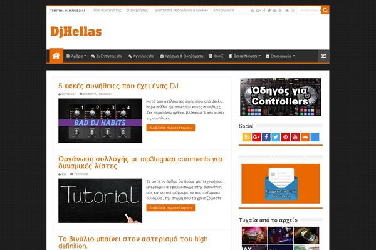Click first thumbnail in Τυχαία από το αρχείο
This screenshot has width=376, height=250.
click(x=254, y=236)
